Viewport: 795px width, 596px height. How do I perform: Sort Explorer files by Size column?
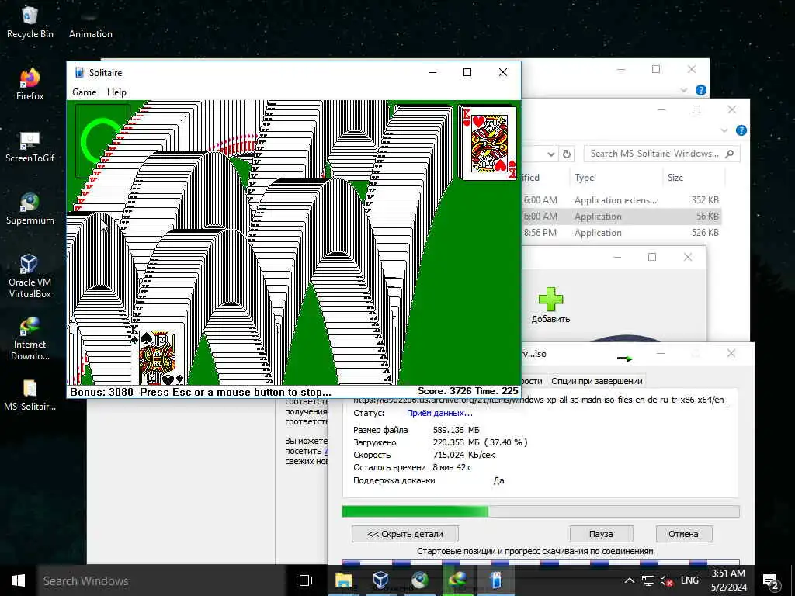675,178
